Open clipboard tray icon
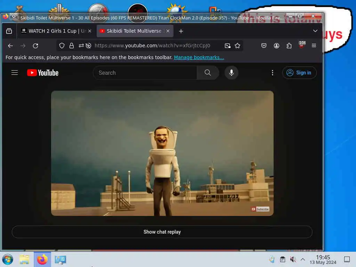The height and width of the screenshot is (267, 356). pyautogui.click(x=282, y=259)
